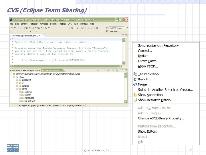Open the Navigate menu
The height and width of the screenshot is (155, 206).
44,24
